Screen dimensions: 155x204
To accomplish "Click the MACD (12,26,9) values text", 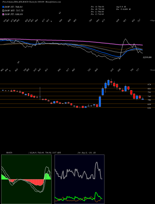I will point(42,153).
